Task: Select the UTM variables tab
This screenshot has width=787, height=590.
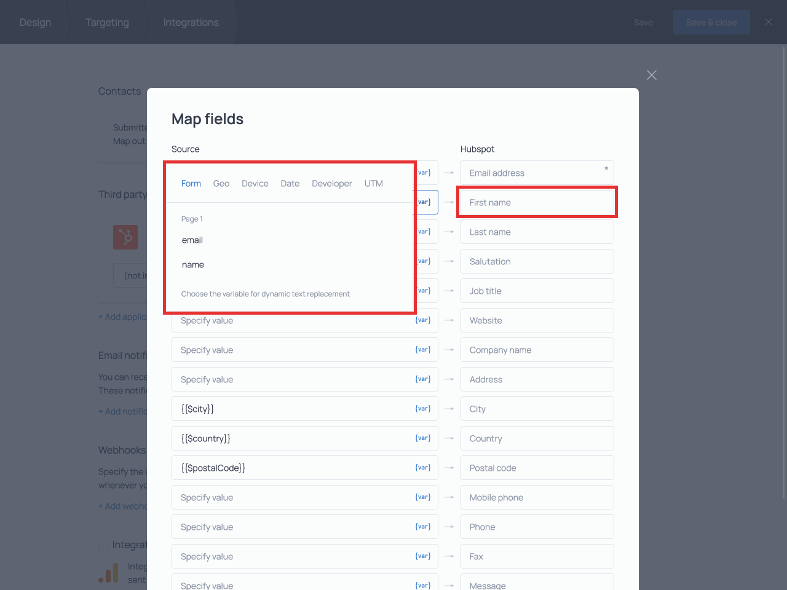Action: pos(373,184)
